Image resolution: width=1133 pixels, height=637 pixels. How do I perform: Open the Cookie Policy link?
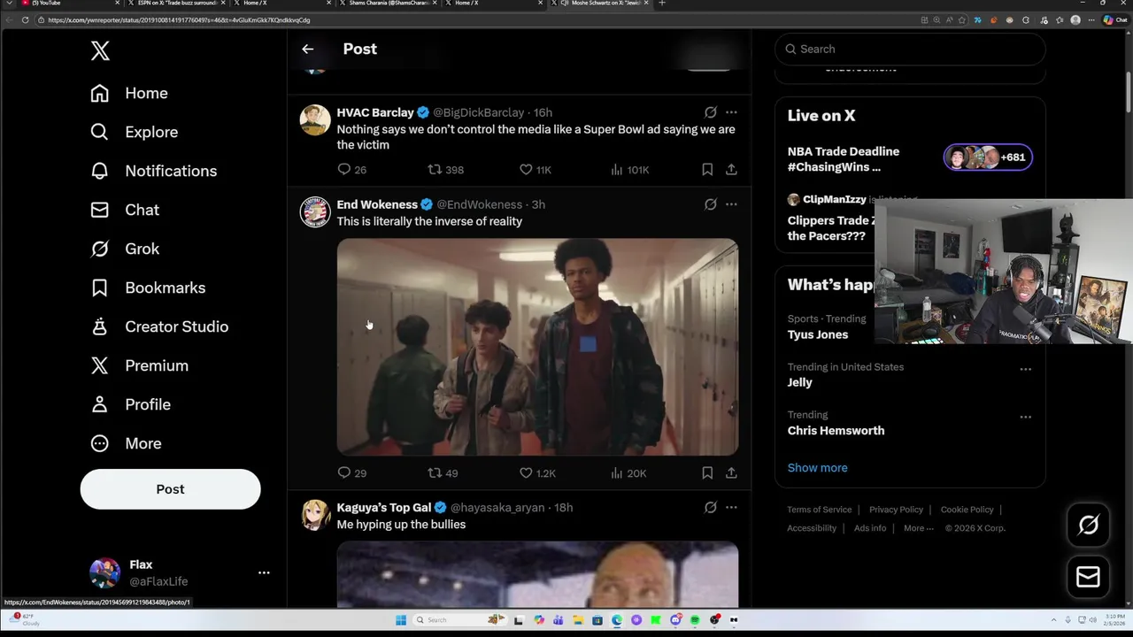(x=967, y=510)
